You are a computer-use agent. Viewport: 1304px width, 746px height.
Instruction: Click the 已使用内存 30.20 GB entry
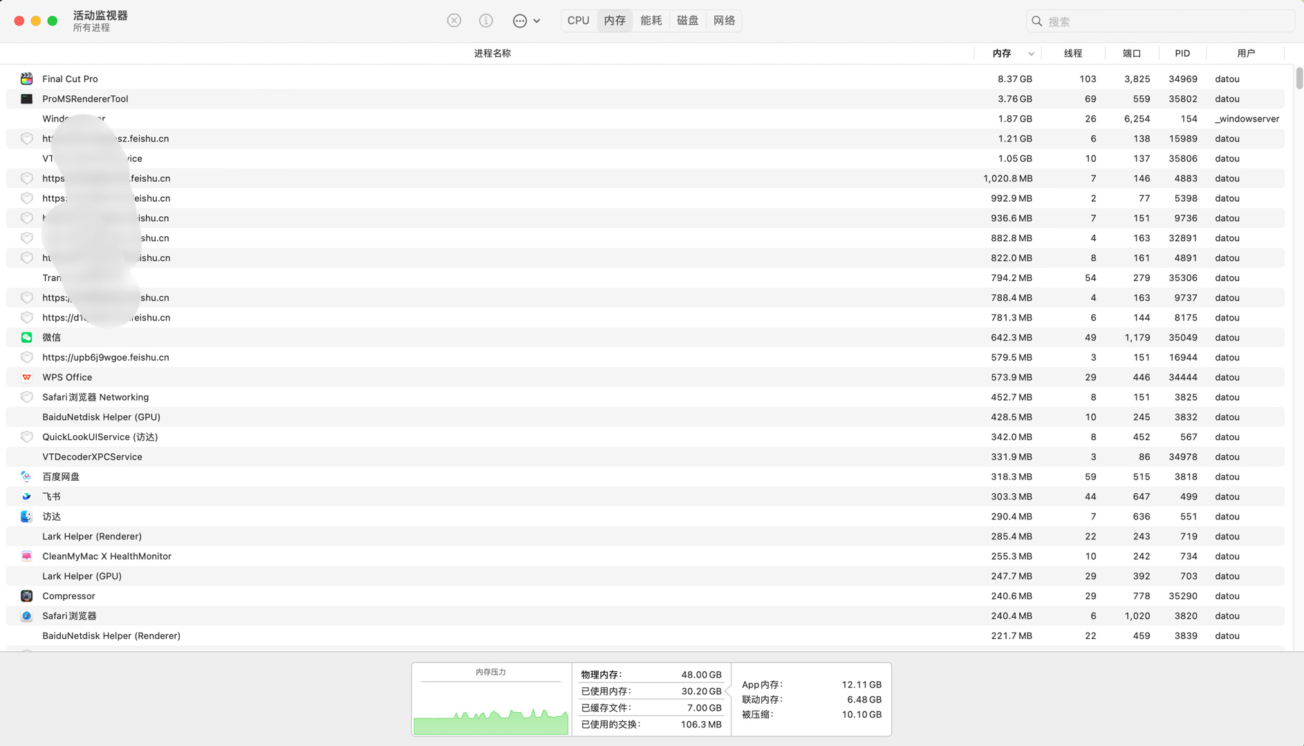[651, 691]
